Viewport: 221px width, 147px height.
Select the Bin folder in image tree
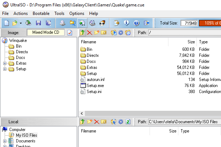[x=19, y=46]
